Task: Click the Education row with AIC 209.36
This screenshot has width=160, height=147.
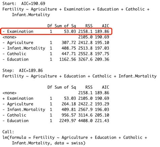Action: point(56,59)
